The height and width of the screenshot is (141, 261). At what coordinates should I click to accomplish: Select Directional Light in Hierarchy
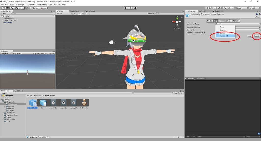tap(10, 20)
